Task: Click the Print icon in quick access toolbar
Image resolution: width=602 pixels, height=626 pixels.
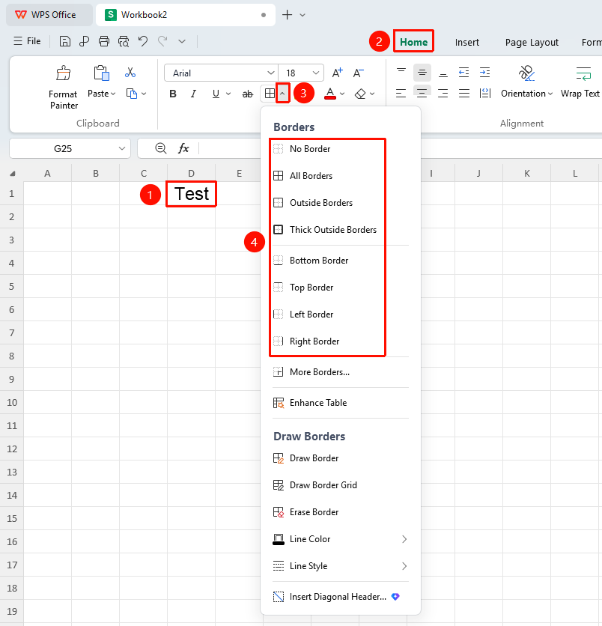Action: pos(104,41)
